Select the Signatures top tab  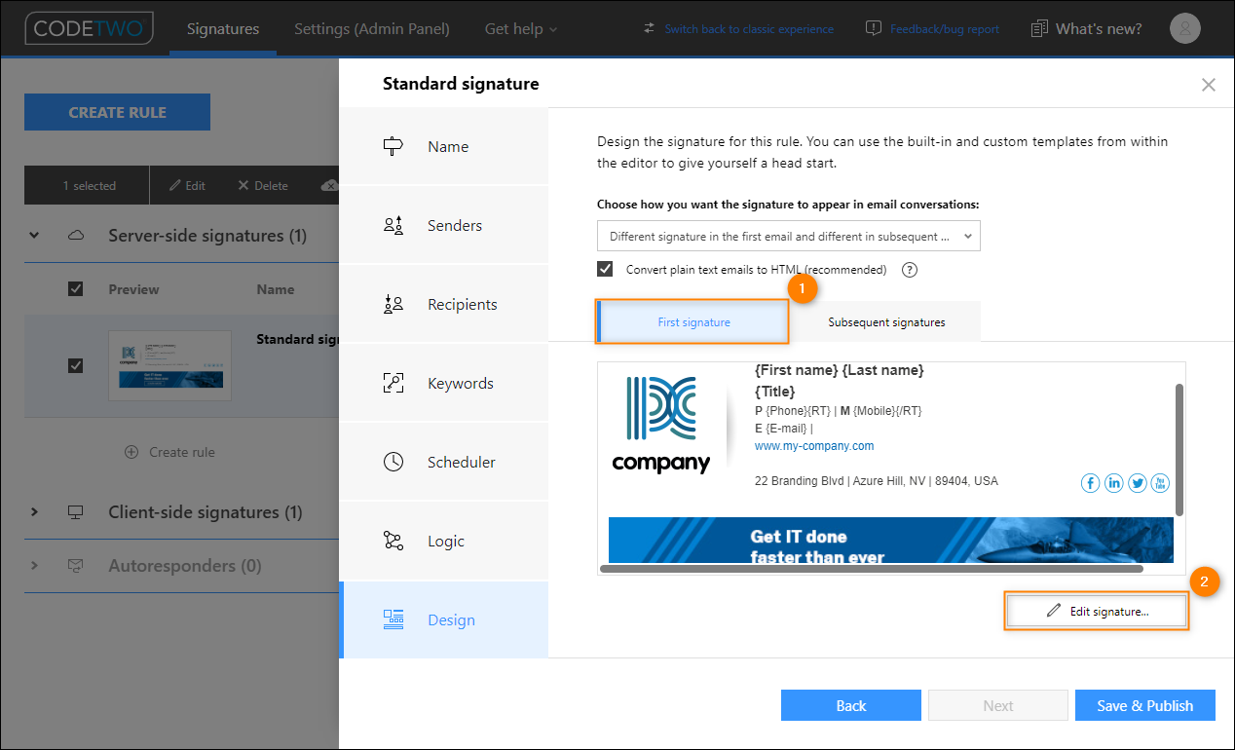click(223, 29)
